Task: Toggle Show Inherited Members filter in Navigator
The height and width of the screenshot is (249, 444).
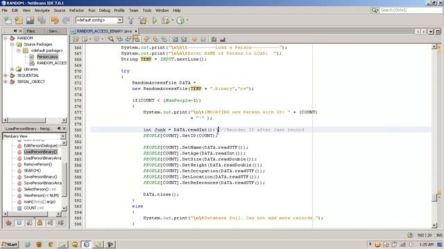Action: click(9, 223)
